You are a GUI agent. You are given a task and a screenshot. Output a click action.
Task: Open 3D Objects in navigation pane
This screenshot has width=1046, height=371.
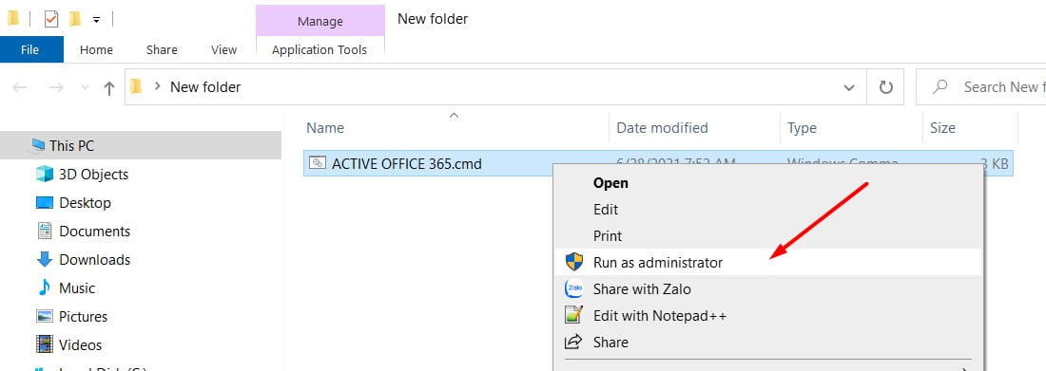tap(93, 175)
